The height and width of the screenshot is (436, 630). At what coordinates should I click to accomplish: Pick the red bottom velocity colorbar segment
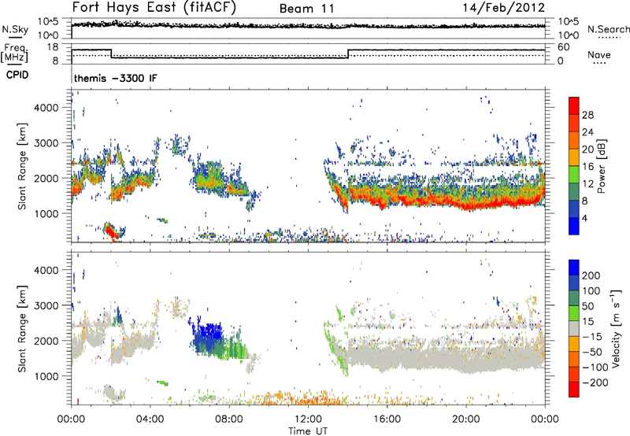coord(574,390)
